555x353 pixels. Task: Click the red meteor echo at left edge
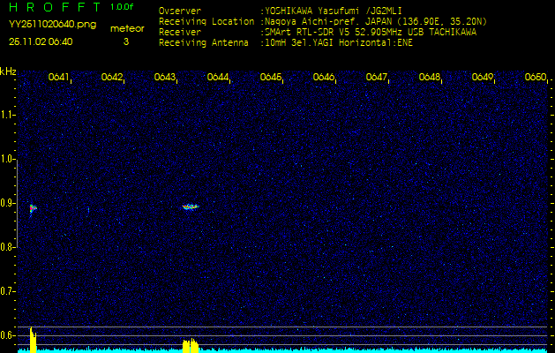click(33, 209)
